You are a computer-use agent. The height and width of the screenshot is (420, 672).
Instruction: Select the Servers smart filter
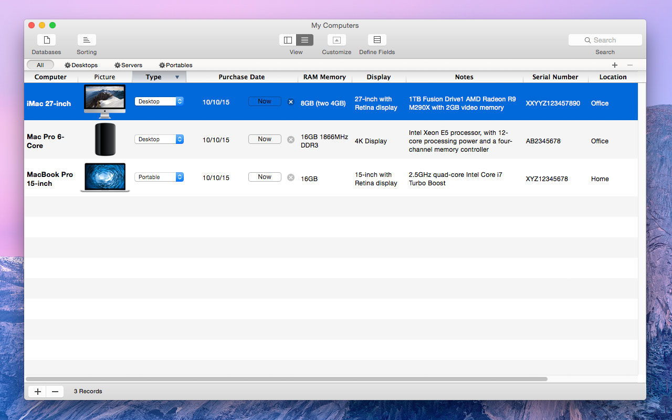coord(128,65)
